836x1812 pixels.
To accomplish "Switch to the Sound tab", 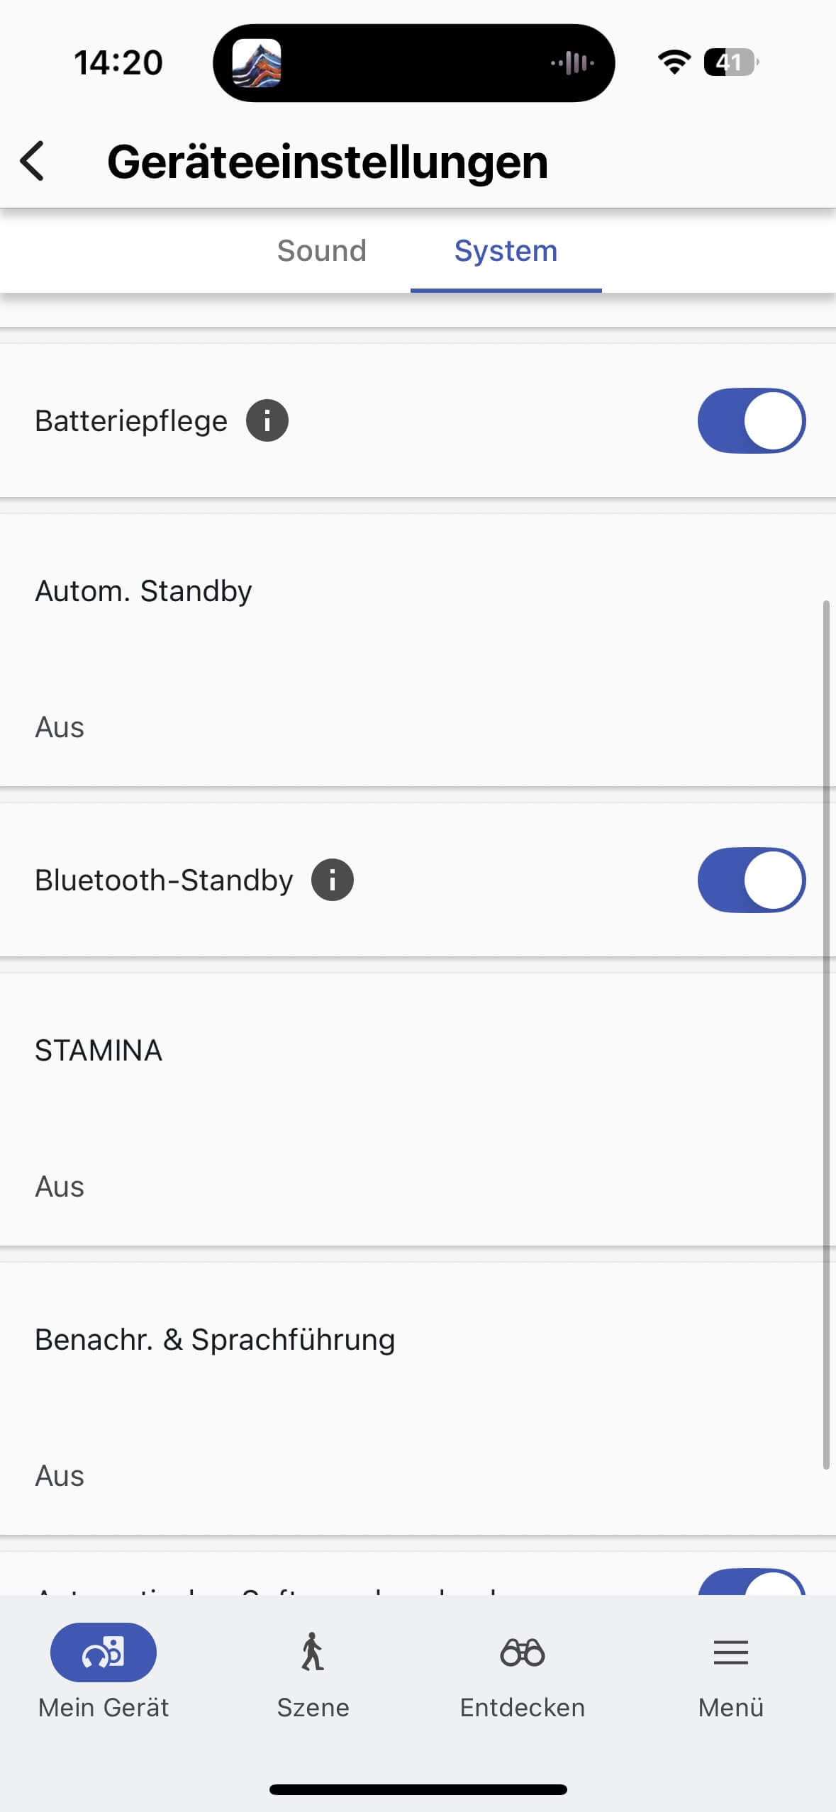I will coord(322,251).
